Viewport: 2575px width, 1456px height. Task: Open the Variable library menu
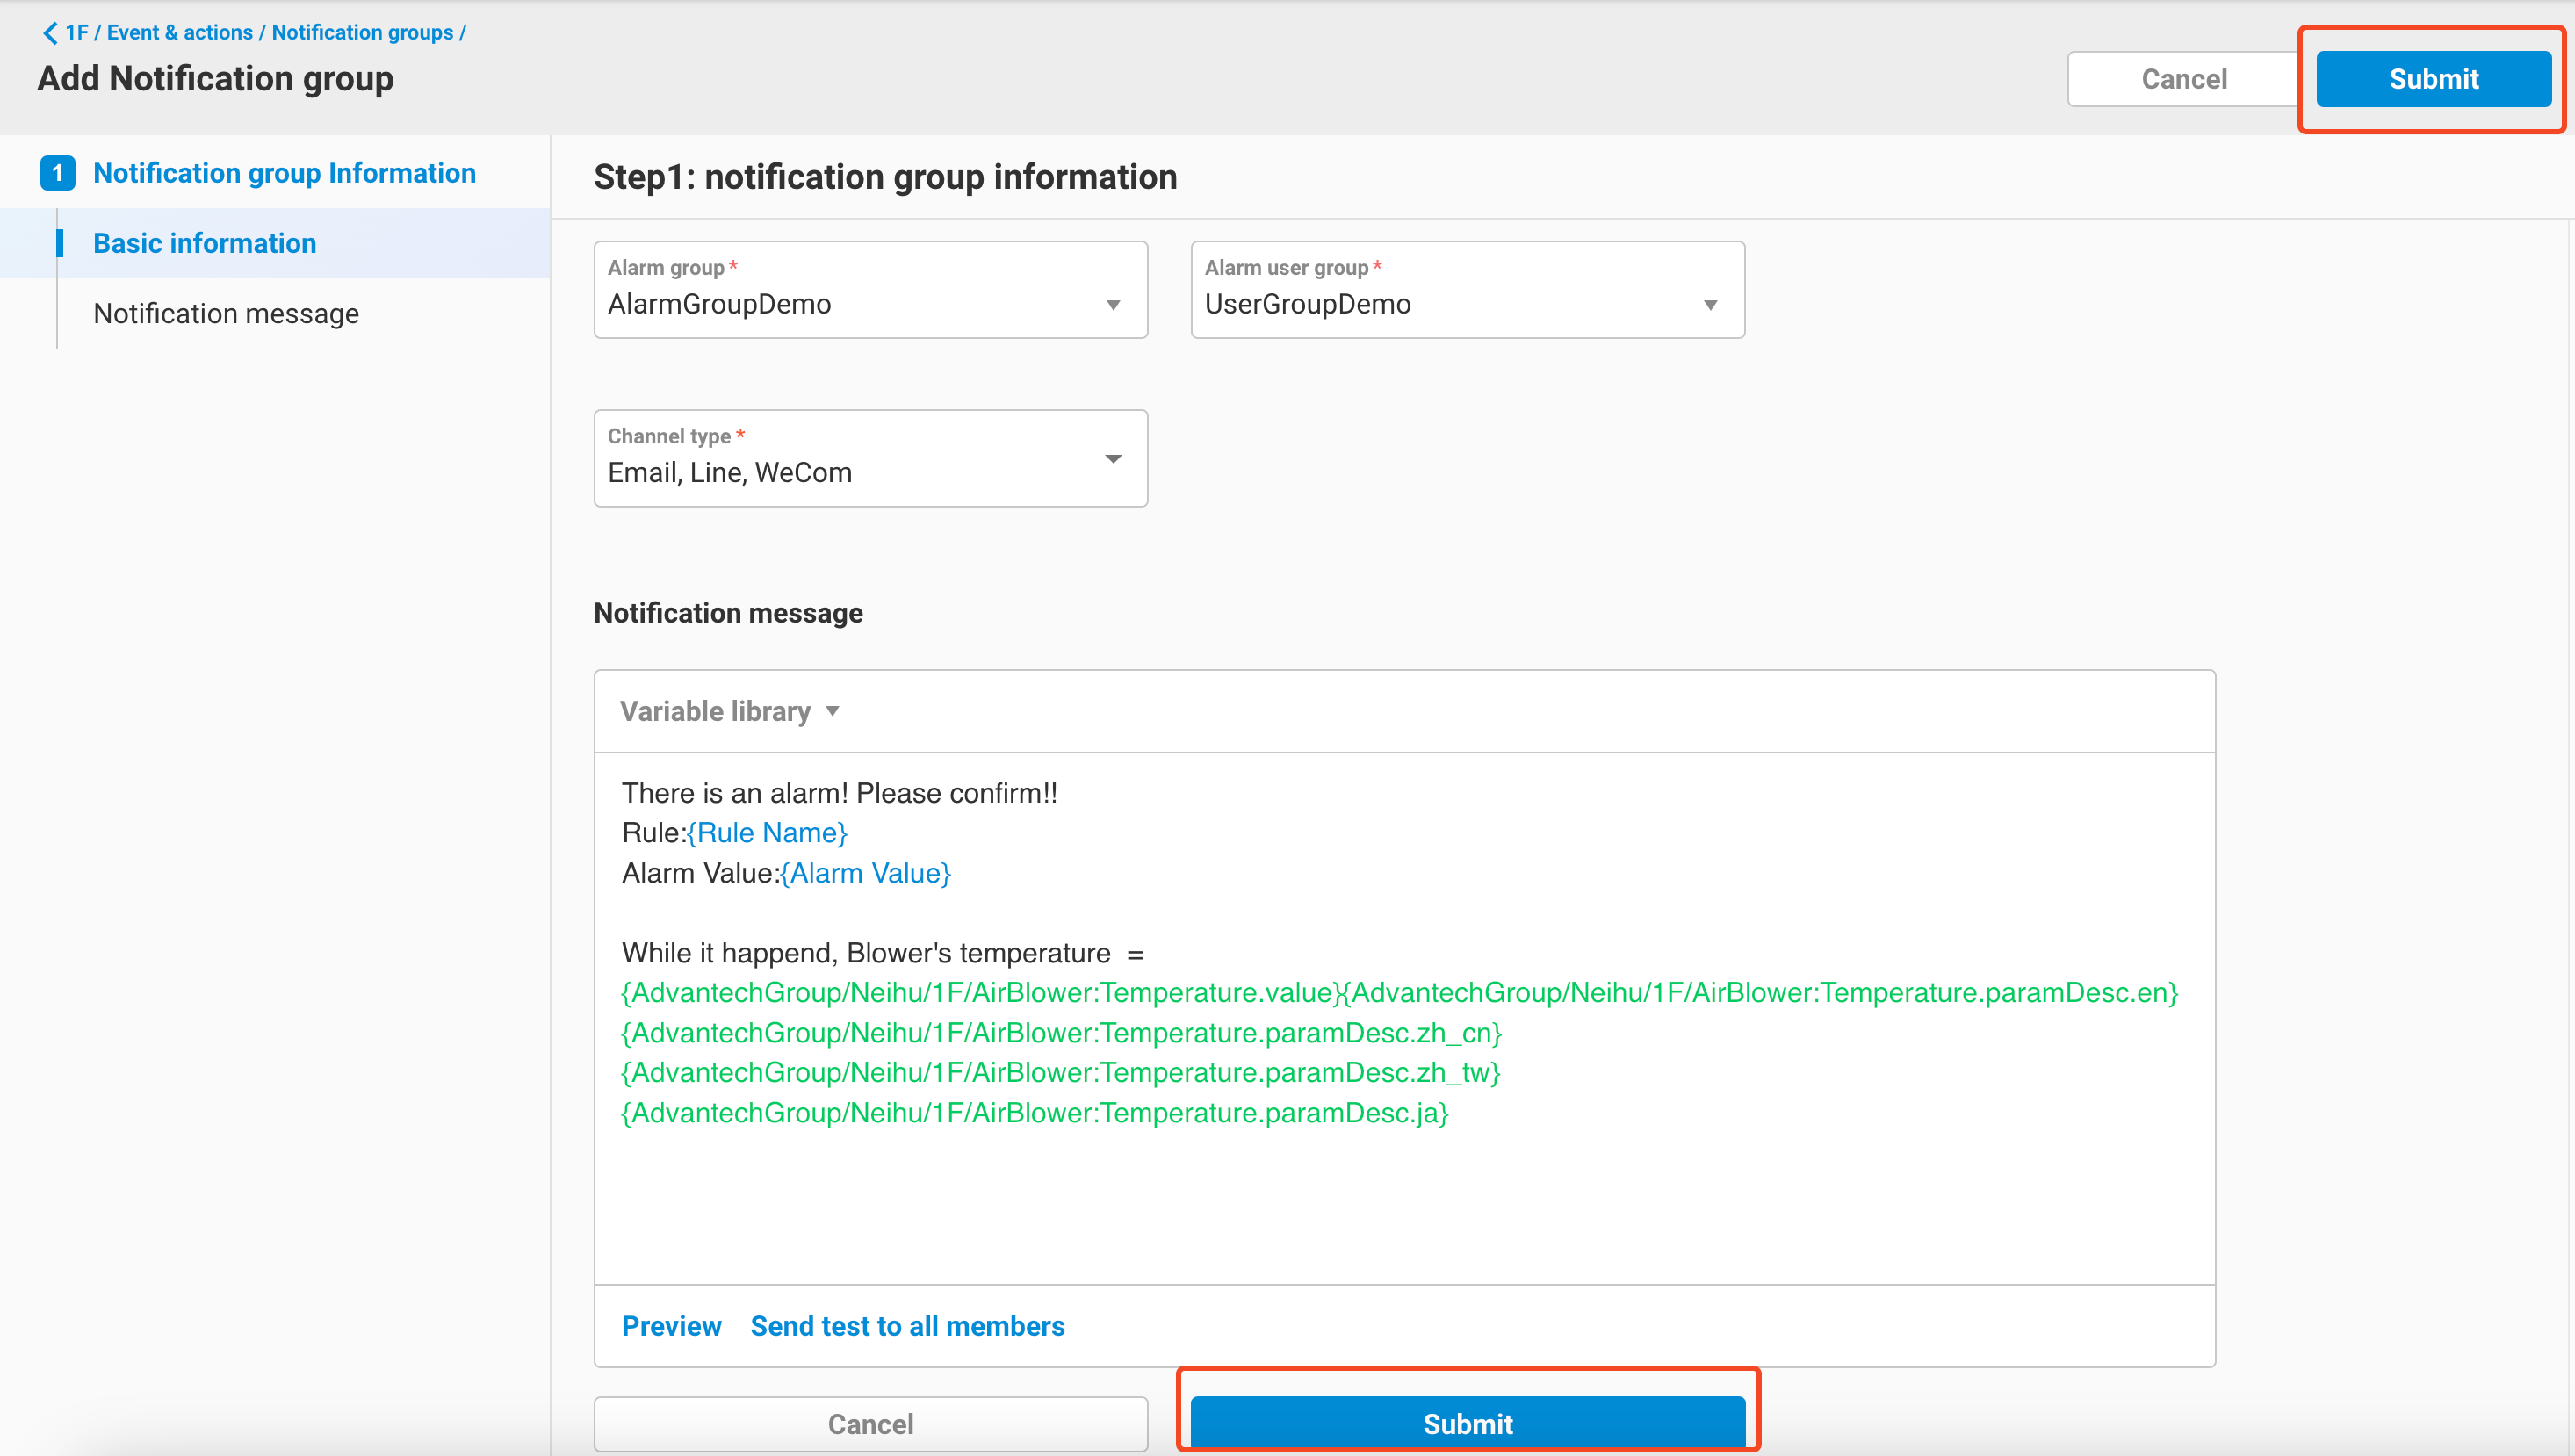729,711
